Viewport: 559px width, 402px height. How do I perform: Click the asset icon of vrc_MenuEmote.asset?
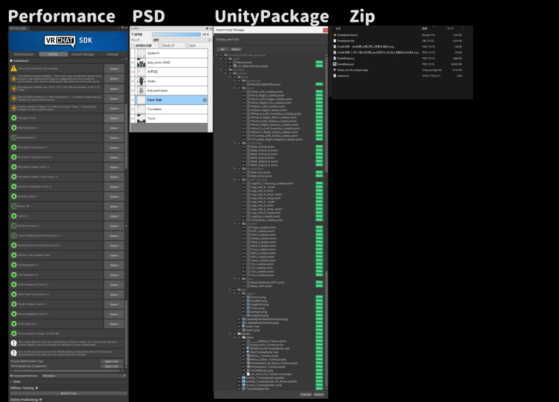coord(235,66)
